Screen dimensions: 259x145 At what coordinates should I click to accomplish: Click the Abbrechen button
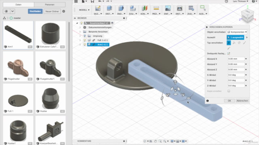(242, 101)
